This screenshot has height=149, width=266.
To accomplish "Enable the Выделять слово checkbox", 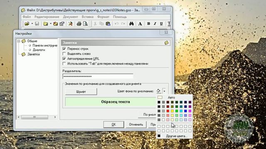I will click(64, 54).
